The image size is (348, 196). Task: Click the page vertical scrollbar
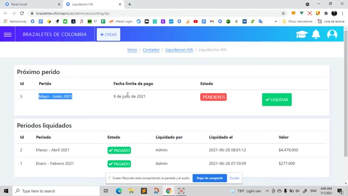(x=346, y=93)
